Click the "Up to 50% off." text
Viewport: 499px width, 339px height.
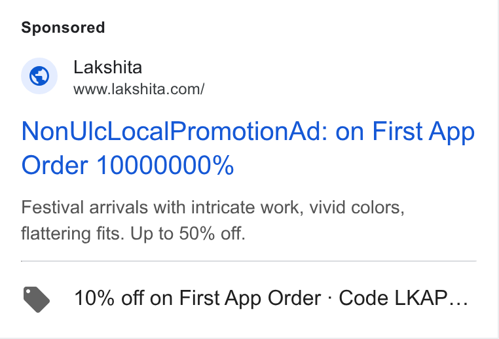[x=188, y=234]
